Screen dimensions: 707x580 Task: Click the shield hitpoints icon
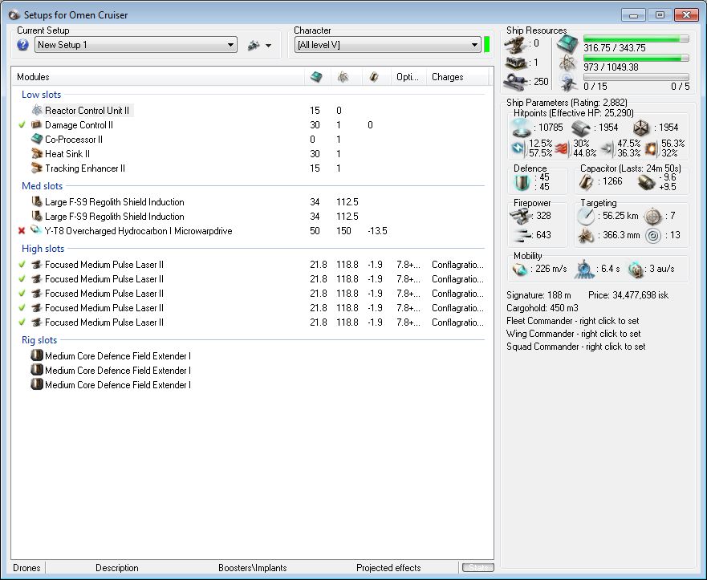(x=522, y=128)
